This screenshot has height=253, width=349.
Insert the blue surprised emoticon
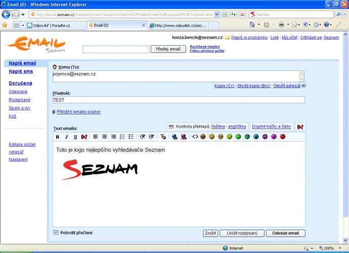[256, 137]
